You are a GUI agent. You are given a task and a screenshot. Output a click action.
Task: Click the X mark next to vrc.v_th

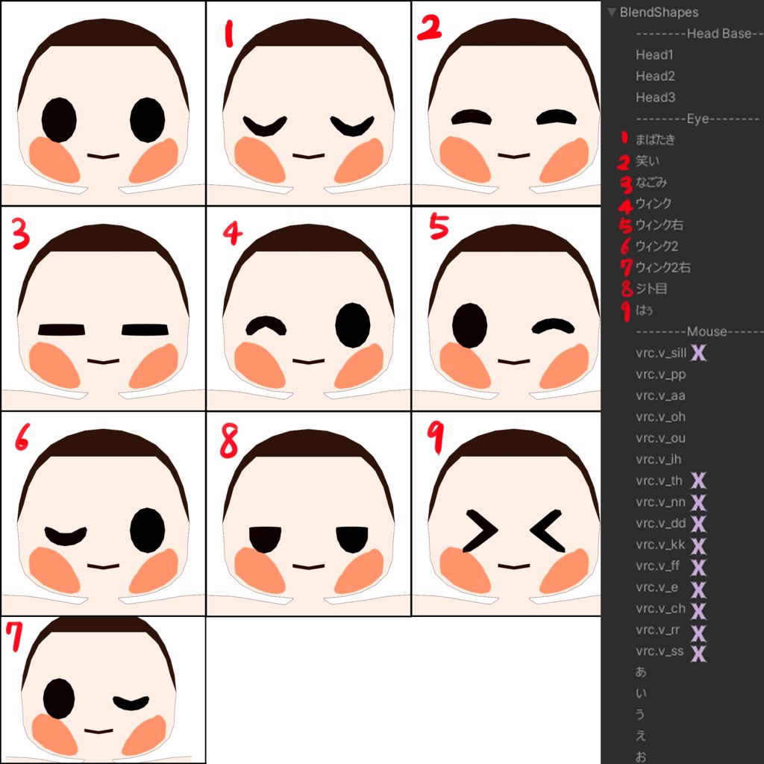[698, 480]
